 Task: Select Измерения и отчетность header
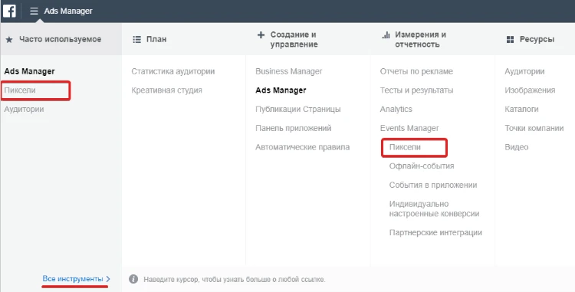click(x=420, y=40)
